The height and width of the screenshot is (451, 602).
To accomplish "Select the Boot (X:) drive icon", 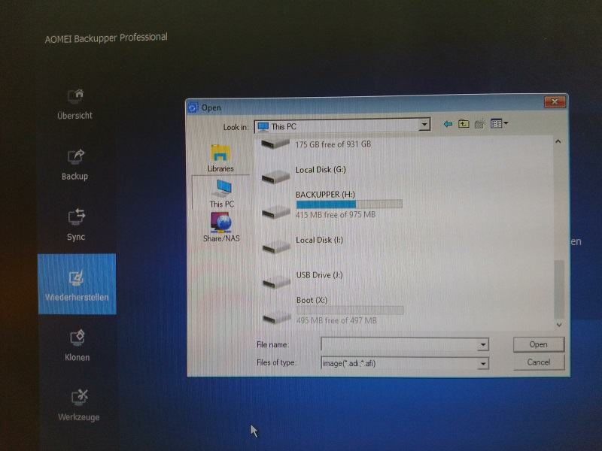I will (277, 316).
